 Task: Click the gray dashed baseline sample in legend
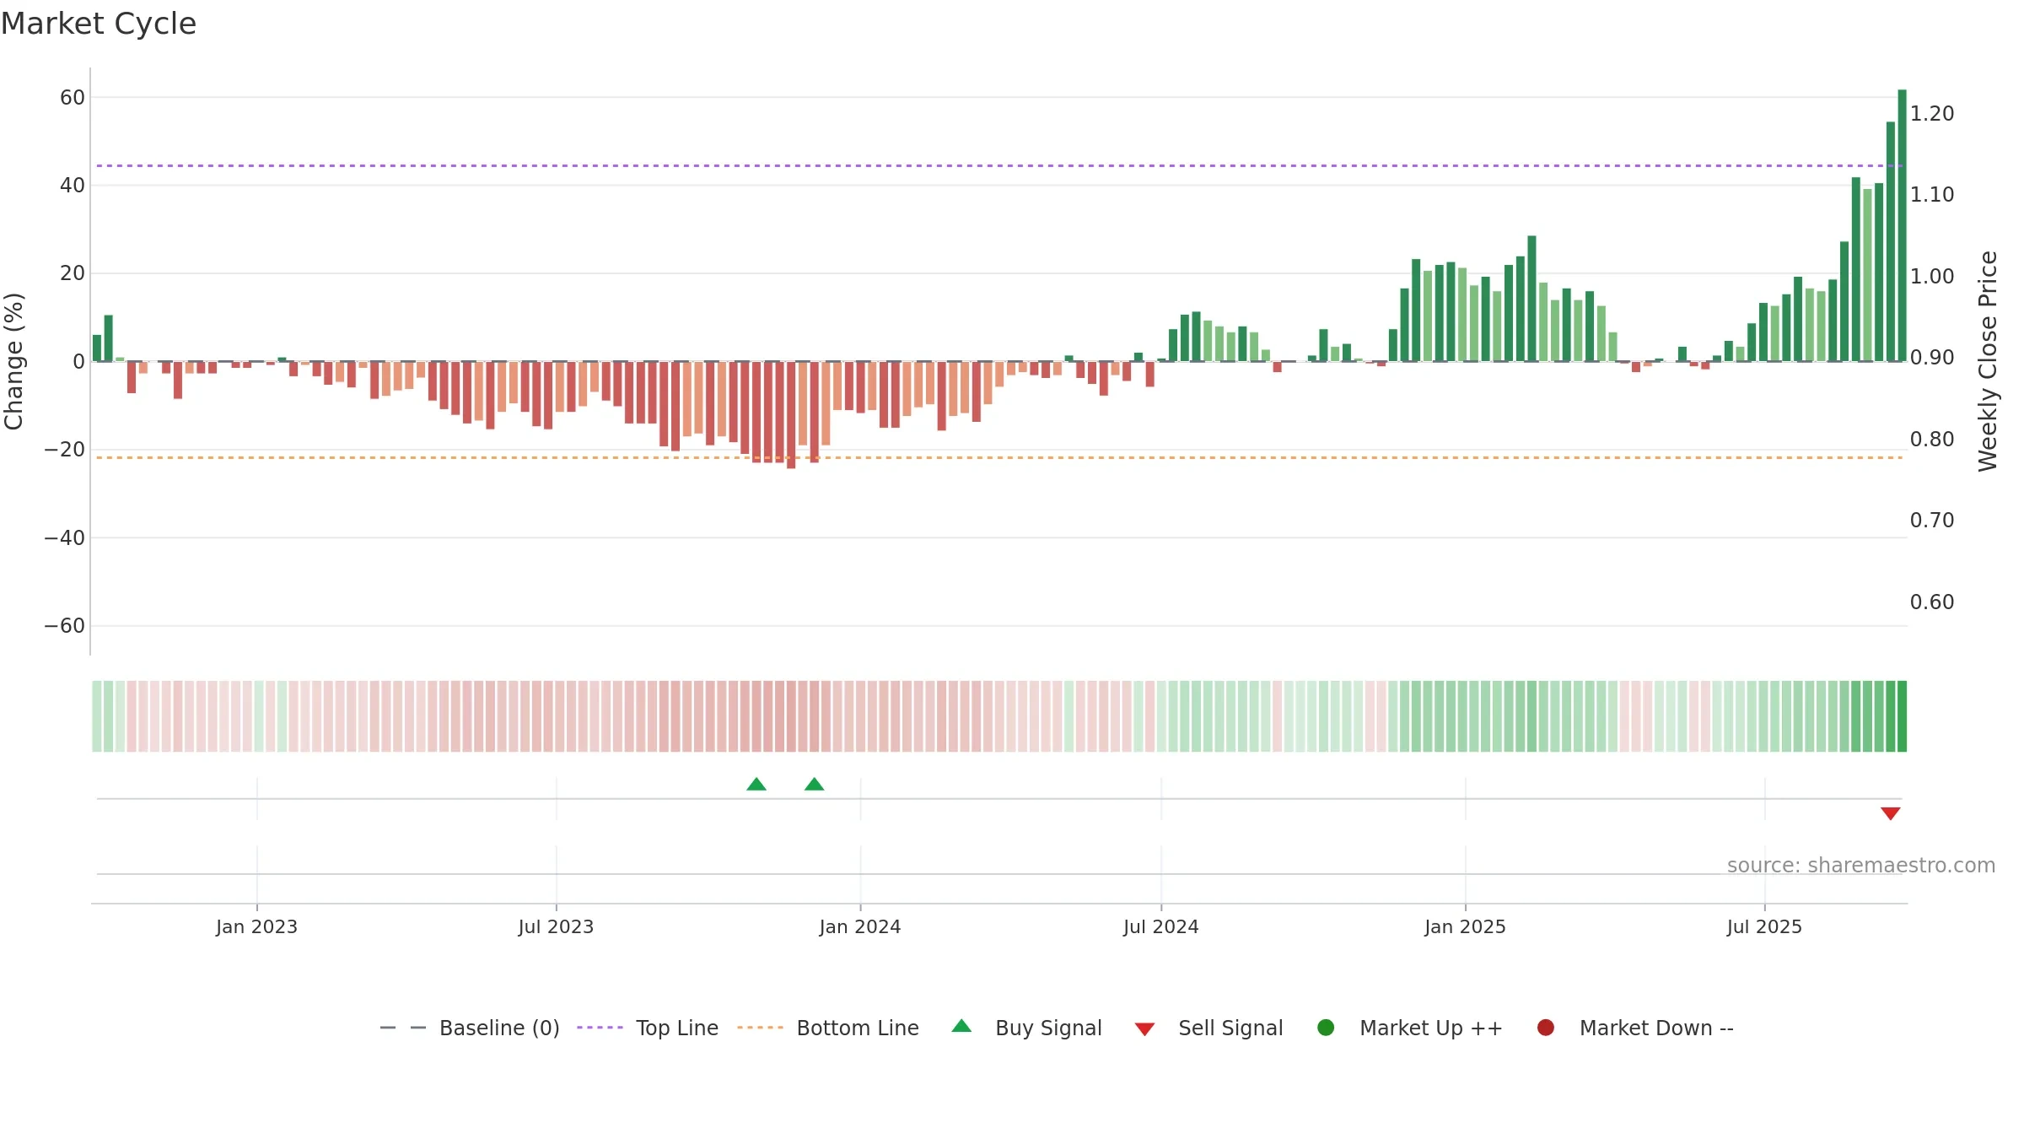pos(403,1028)
